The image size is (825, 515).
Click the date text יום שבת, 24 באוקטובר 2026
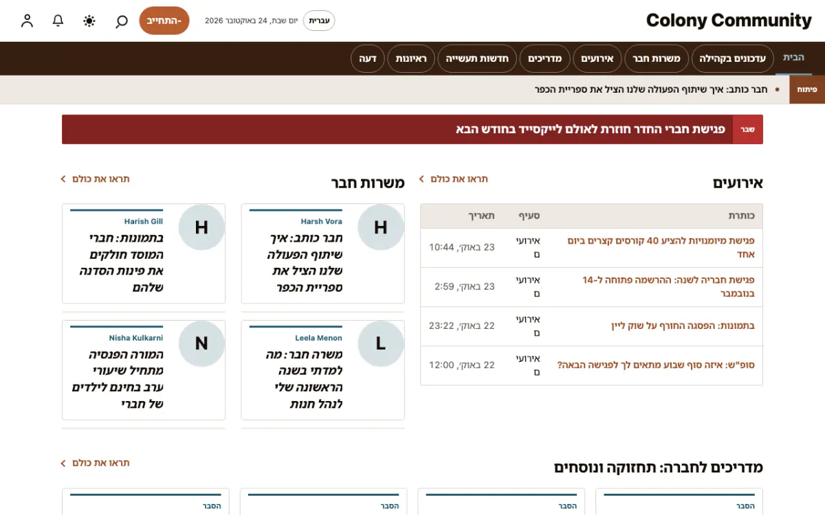(252, 21)
